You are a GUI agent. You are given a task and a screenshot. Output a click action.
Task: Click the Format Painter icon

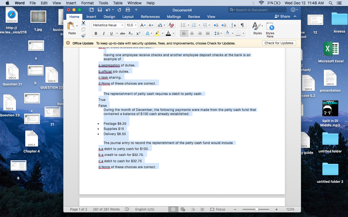coord(83,35)
